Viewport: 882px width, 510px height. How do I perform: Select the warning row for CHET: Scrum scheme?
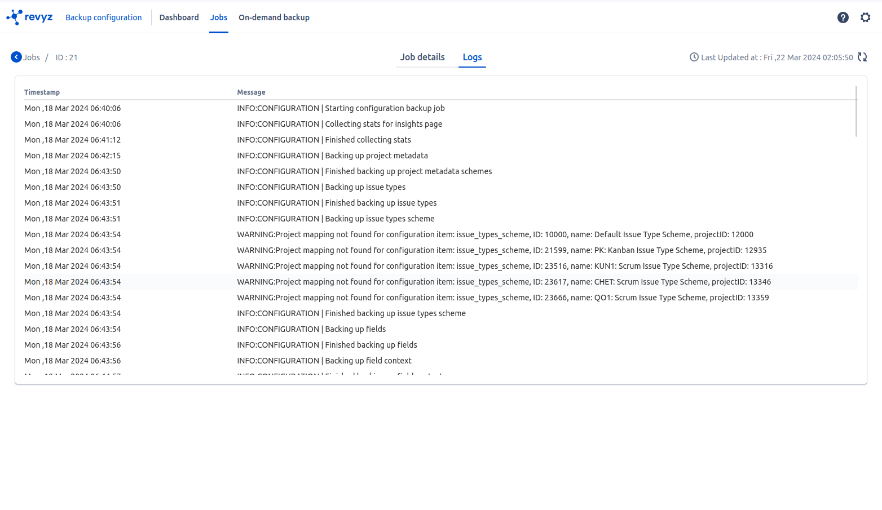(504, 282)
